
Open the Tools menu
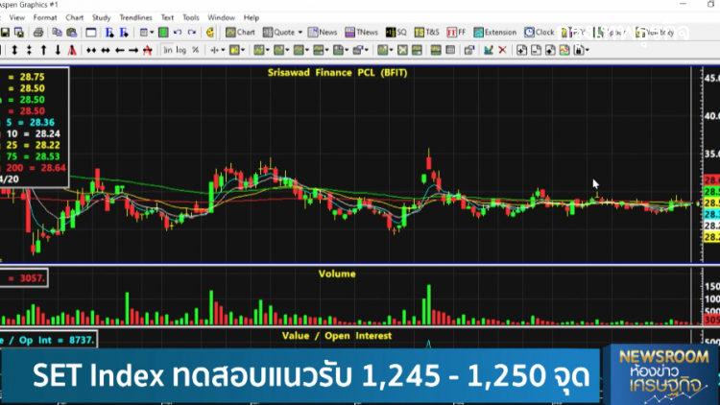click(x=191, y=17)
